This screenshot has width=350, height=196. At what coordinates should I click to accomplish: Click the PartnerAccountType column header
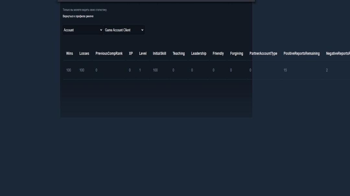pyautogui.click(x=263, y=53)
